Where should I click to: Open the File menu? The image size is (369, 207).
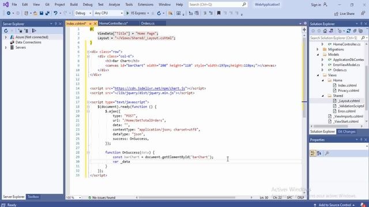click(x=14, y=5)
